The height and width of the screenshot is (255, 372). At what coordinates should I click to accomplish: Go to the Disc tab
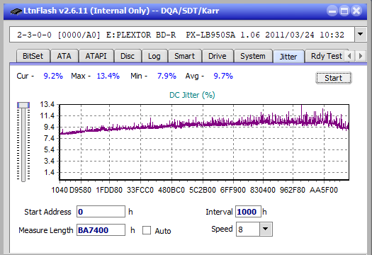(128, 56)
